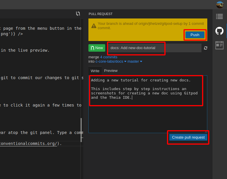Image resolution: width=227 pixels, height=179 pixels.
Task: Click the PULL REQUEST panel heading
Action: 101,14
